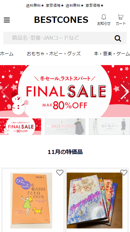Select the セレモニー collection thumbnail
The image size is (130, 232).
[109, 127]
